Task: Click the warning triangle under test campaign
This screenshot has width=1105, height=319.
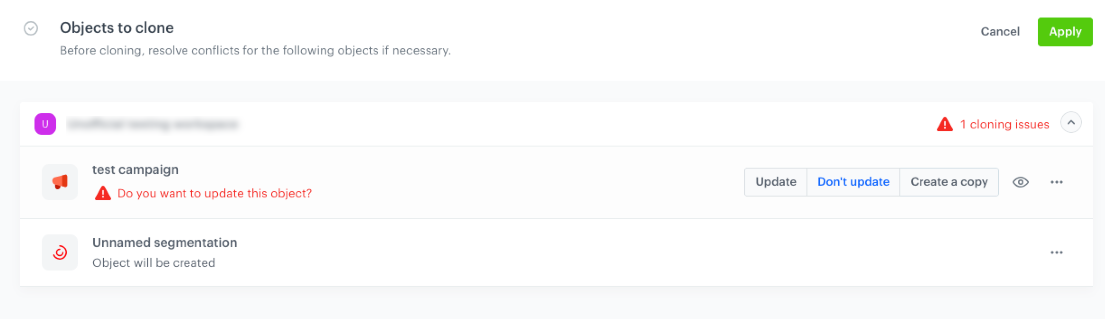Action: (103, 193)
